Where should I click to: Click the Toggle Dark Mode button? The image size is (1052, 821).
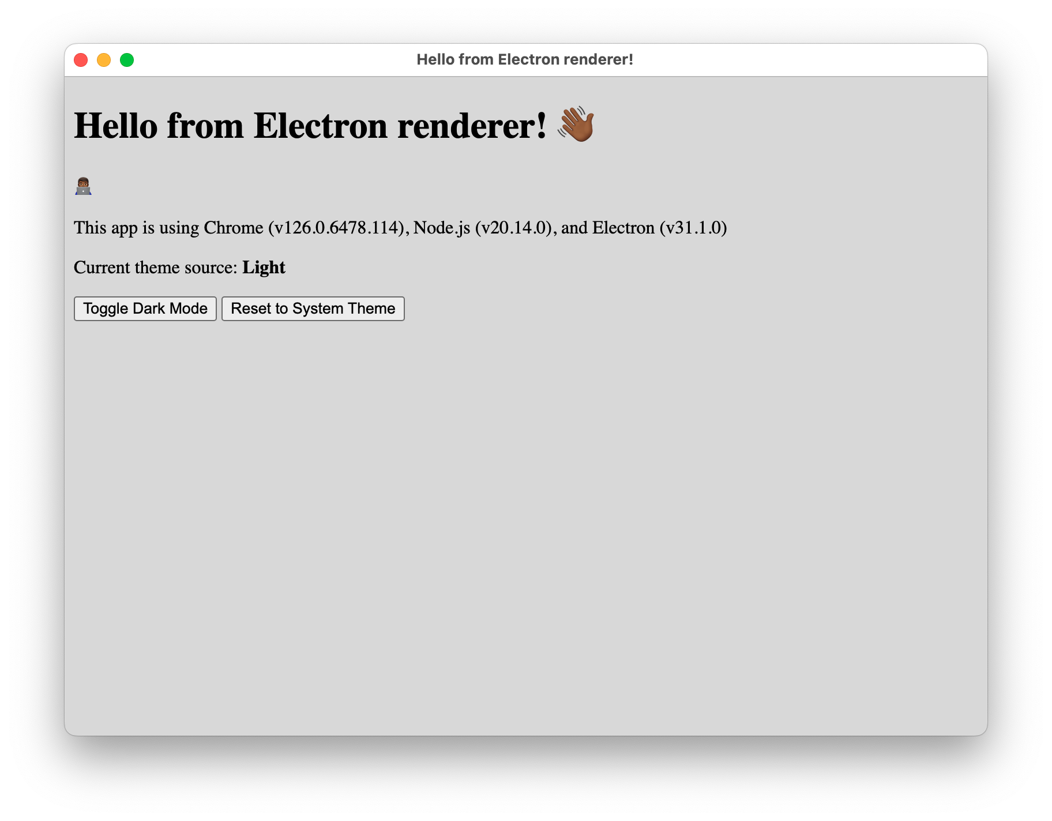145,308
